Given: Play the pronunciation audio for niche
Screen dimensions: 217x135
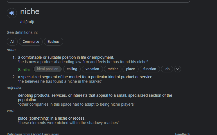Looking at the screenshot, I should pos(12,13).
